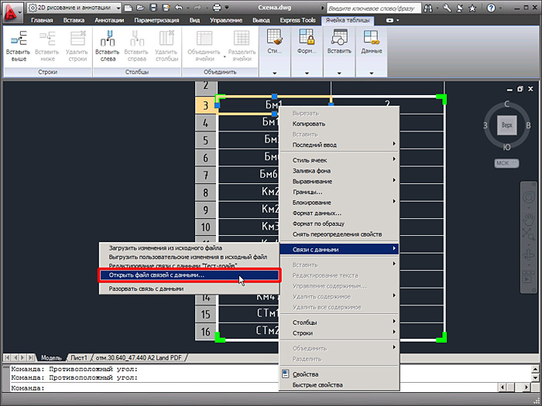Click the star favorites icon
542x406 pixels.
point(472,8)
